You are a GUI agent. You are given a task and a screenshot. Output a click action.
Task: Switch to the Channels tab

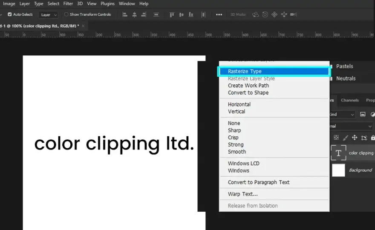pos(350,100)
